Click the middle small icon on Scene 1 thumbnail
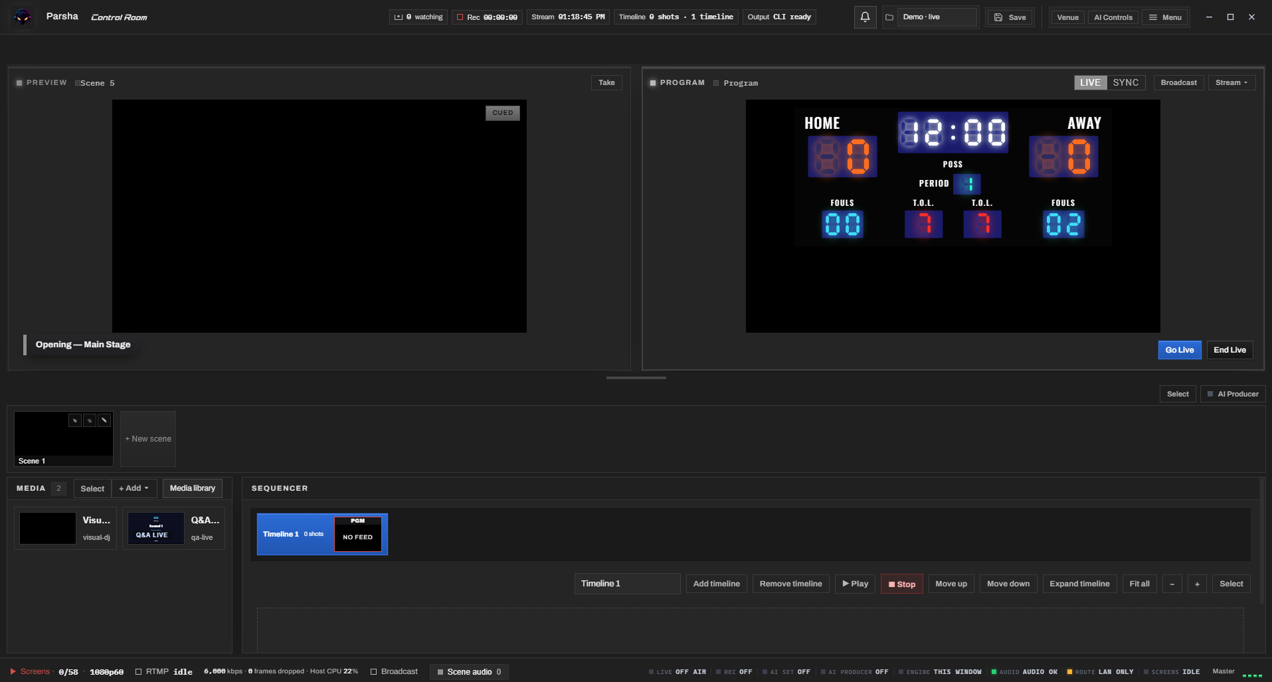Viewport: 1272px width, 682px height. click(x=90, y=420)
